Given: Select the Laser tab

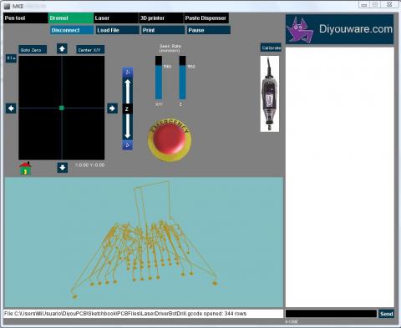Looking at the screenshot, I should [116, 18].
